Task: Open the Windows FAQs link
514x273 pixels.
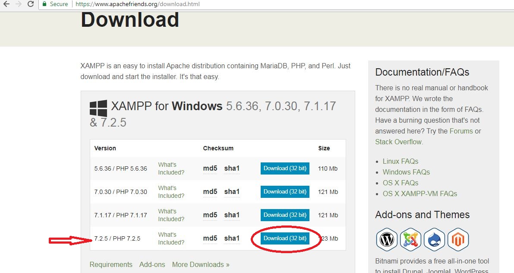Action: pos(406,172)
